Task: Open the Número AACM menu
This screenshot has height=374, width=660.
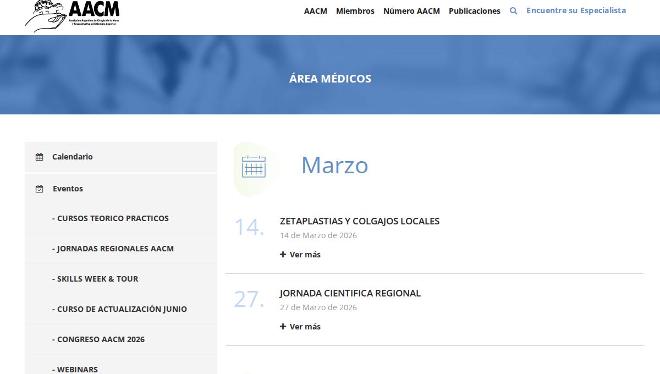Action: point(411,11)
